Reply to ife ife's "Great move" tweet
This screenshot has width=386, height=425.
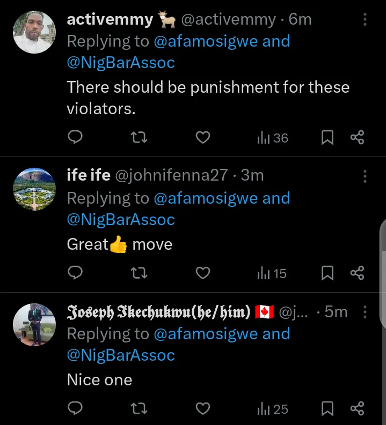click(x=75, y=273)
